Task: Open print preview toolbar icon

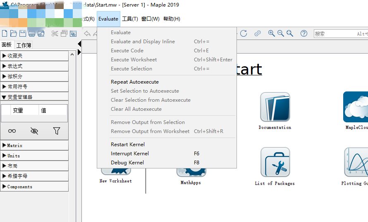Action: (41, 34)
